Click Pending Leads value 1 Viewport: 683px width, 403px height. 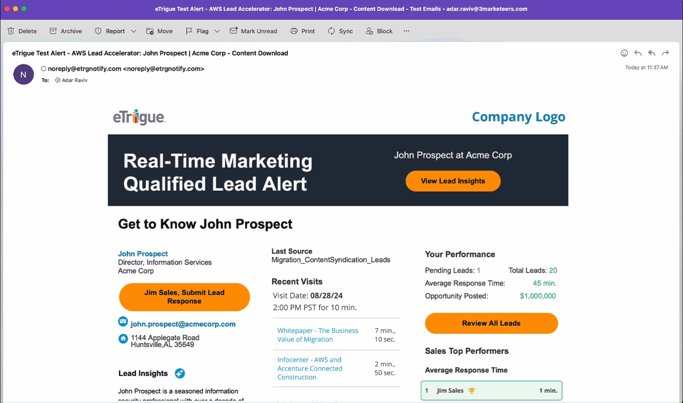[479, 270]
